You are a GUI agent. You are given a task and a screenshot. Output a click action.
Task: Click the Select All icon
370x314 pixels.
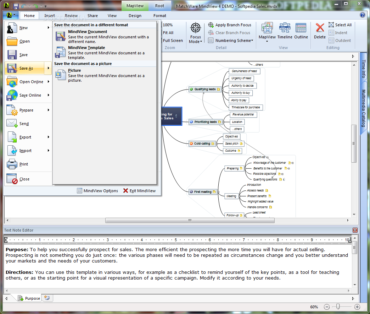331,25
